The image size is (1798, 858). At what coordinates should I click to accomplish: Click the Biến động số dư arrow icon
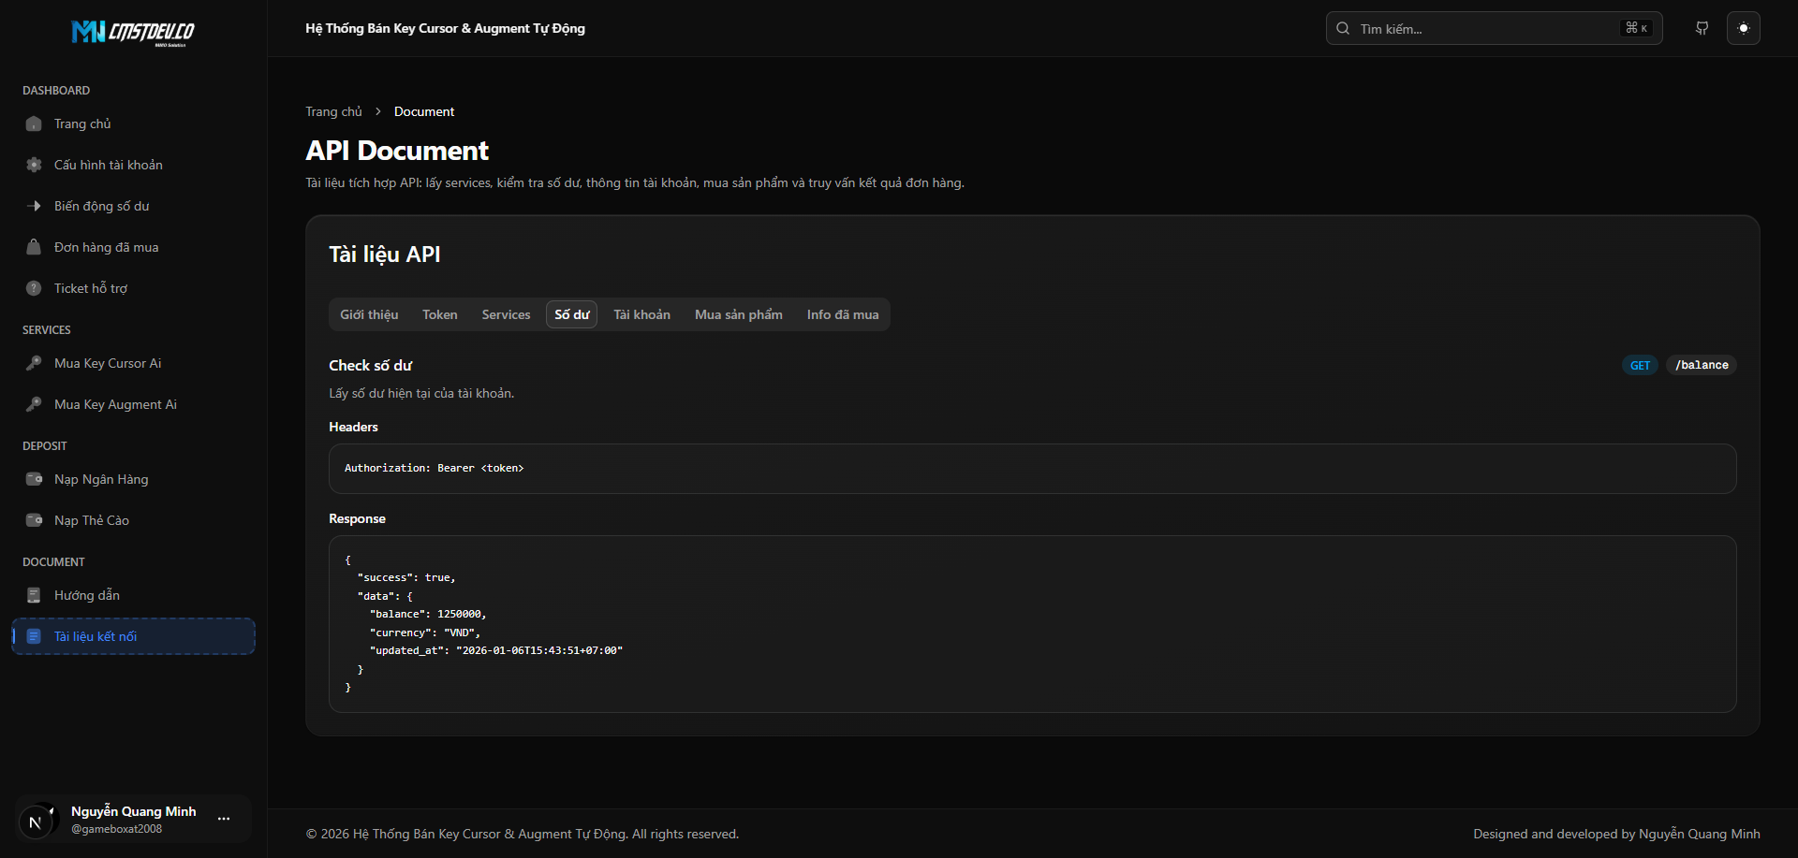tap(34, 206)
